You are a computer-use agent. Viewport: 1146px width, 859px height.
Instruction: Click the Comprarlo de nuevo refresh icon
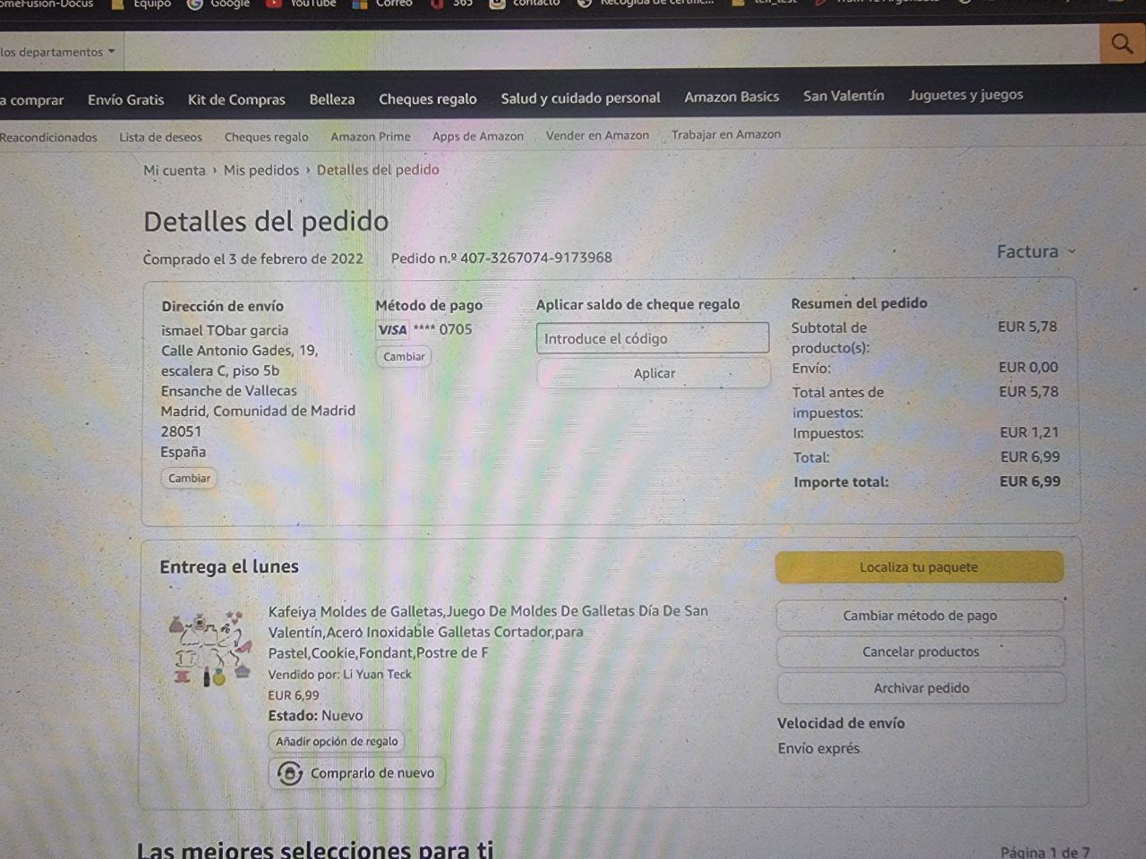point(289,773)
